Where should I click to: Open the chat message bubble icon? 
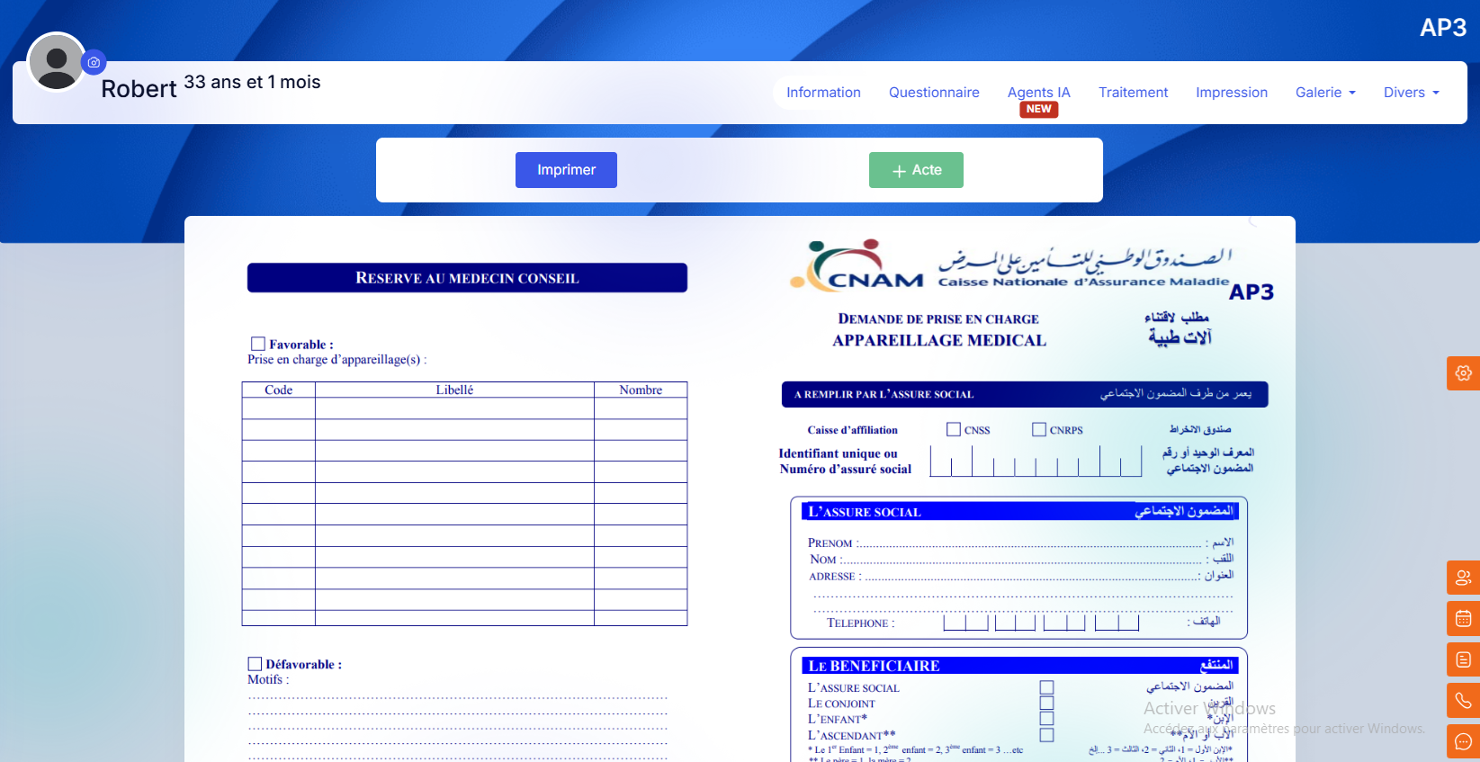(1463, 742)
